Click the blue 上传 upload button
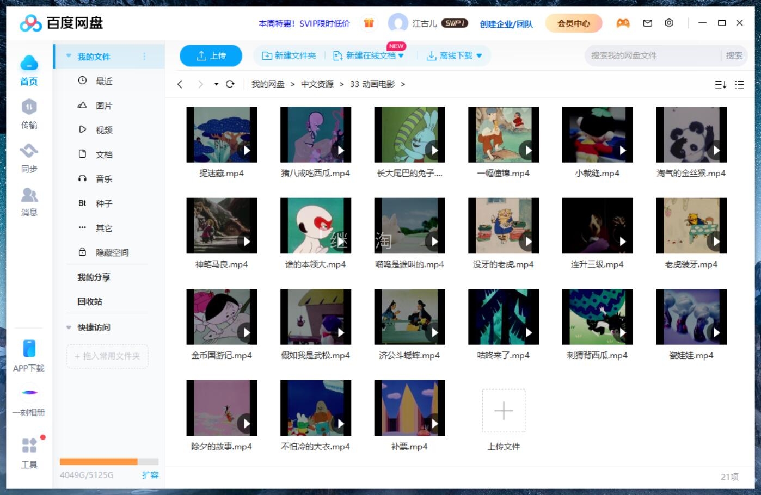 pyautogui.click(x=211, y=55)
